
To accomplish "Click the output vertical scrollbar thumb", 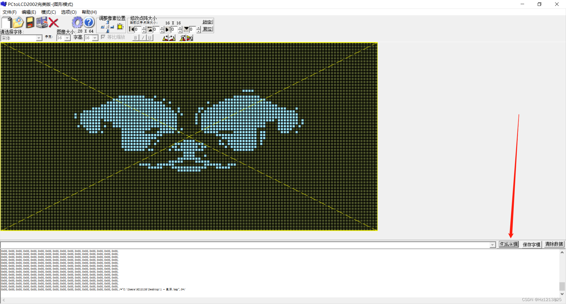I will pos(562,286).
